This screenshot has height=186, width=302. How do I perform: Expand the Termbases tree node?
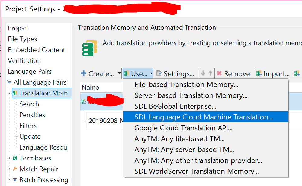pos(9,158)
